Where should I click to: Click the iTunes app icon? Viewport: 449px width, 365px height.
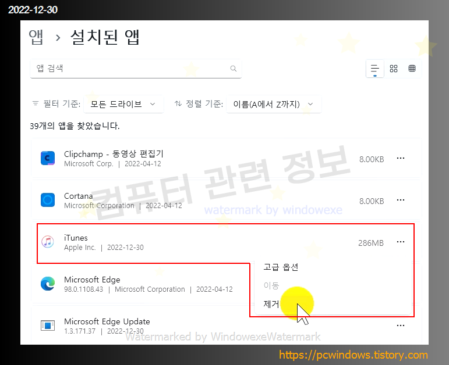[48, 242]
